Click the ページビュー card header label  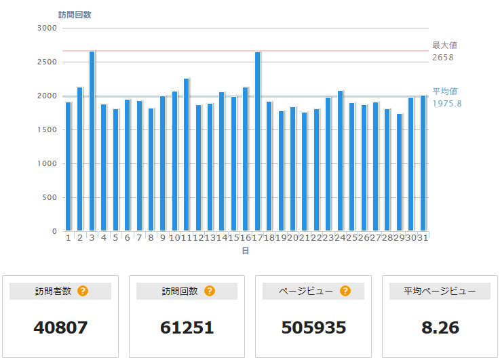tap(306, 291)
